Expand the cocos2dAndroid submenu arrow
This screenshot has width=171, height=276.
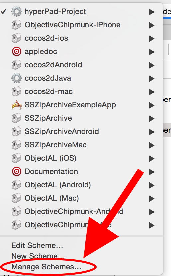click(x=152, y=65)
